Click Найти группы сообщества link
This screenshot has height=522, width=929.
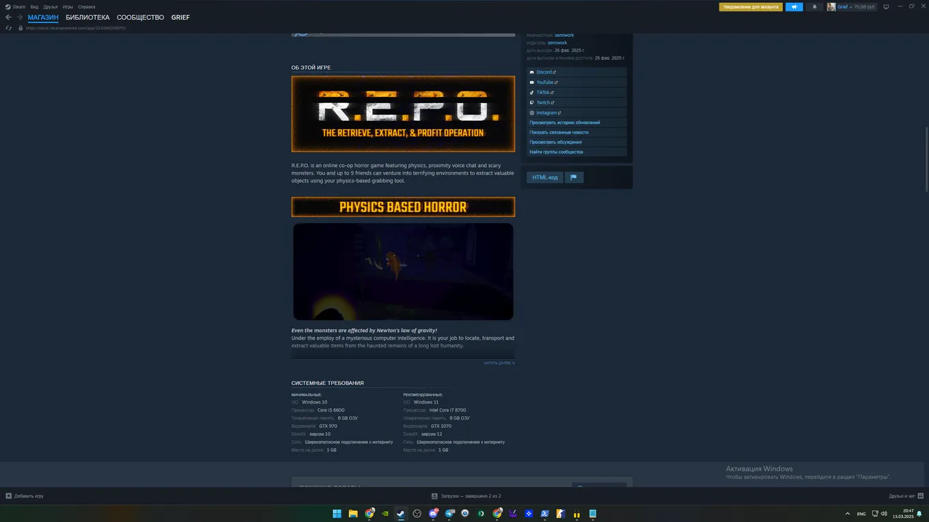click(577, 152)
